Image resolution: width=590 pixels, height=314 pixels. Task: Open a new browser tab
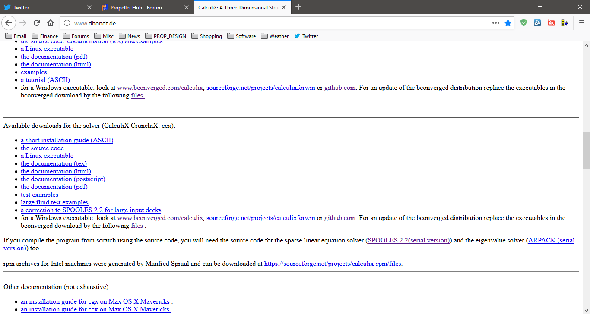click(298, 7)
